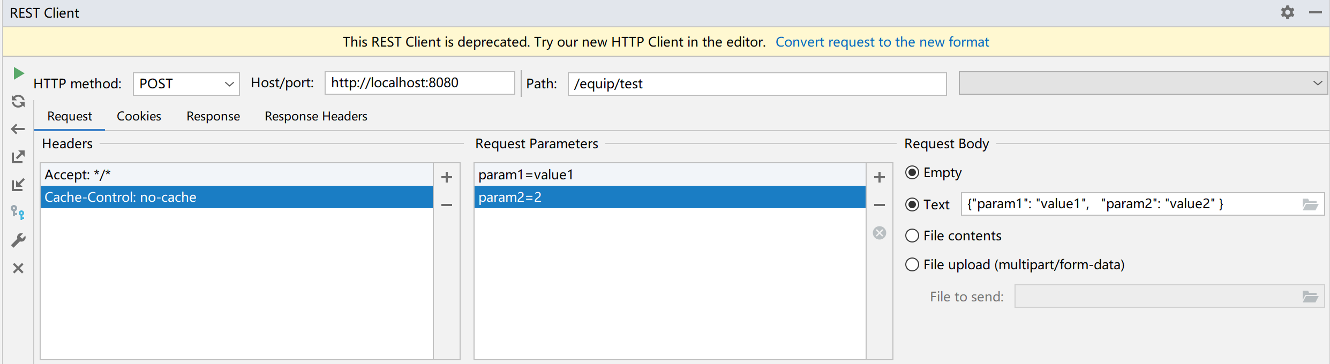The height and width of the screenshot is (364, 1330).
Task: Run the HTTP request with the green play icon
Action: [x=18, y=73]
